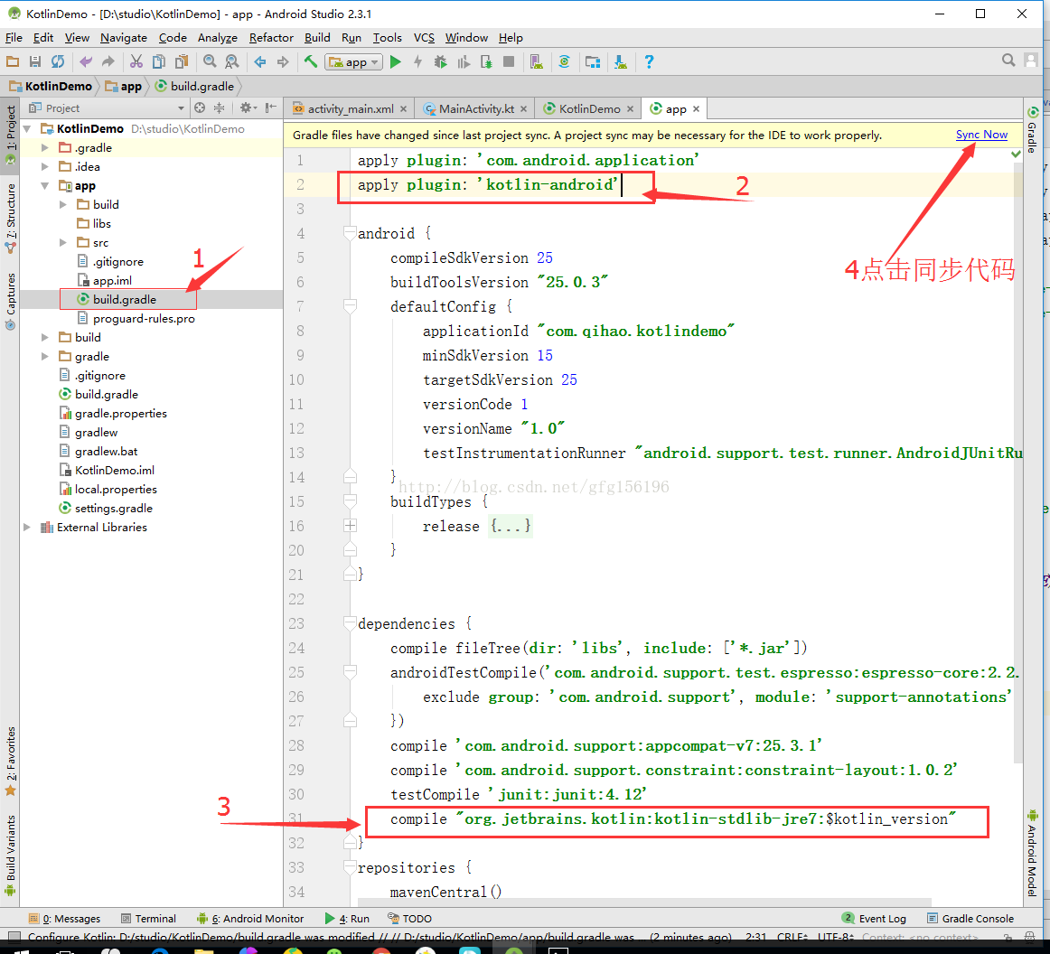Expand External Libraries node
The width and height of the screenshot is (1050, 954).
27,527
